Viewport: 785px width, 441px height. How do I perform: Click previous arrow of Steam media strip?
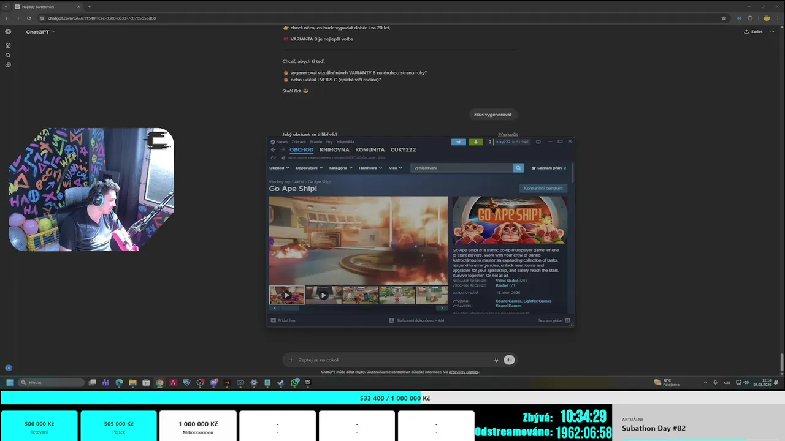tap(275, 308)
